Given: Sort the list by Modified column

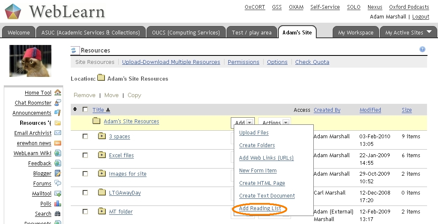Looking at the screenshot, I should coord(370,110).
